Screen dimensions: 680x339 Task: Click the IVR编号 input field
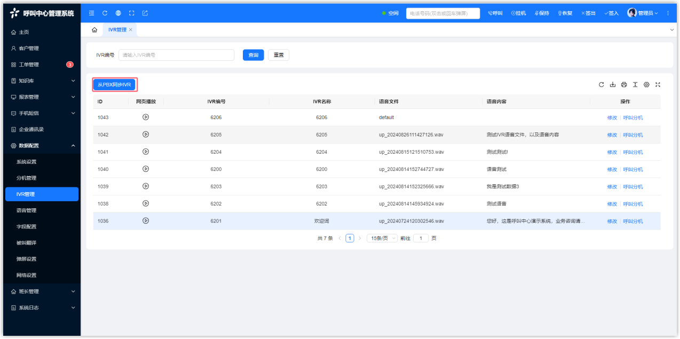pos(176,55)
